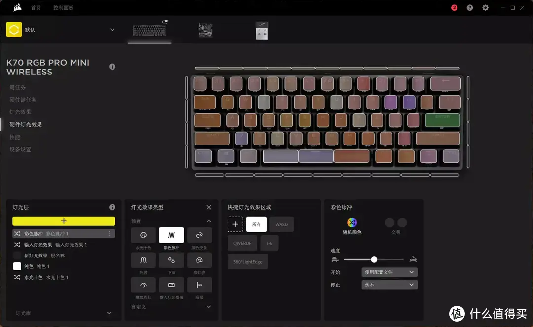The width and height of the screenshot is (533, 327).
Task: Select the 颜色变化 link effect icon
Action: [x=199, y=235]
